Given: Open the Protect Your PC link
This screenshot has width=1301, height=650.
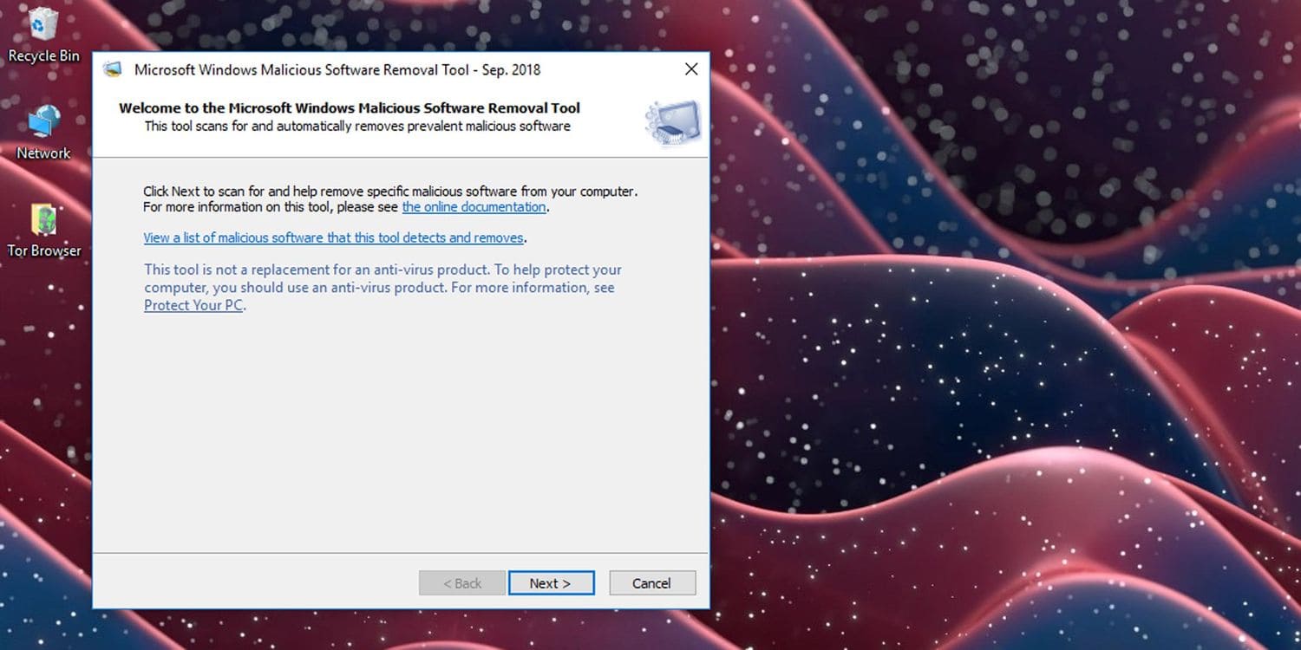Looking at the screenshot, I should click(x=193, y=305).
